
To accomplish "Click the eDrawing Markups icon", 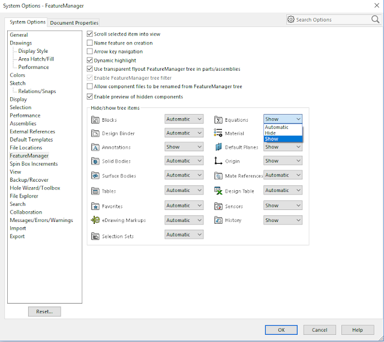I will [x=95, y=220].
